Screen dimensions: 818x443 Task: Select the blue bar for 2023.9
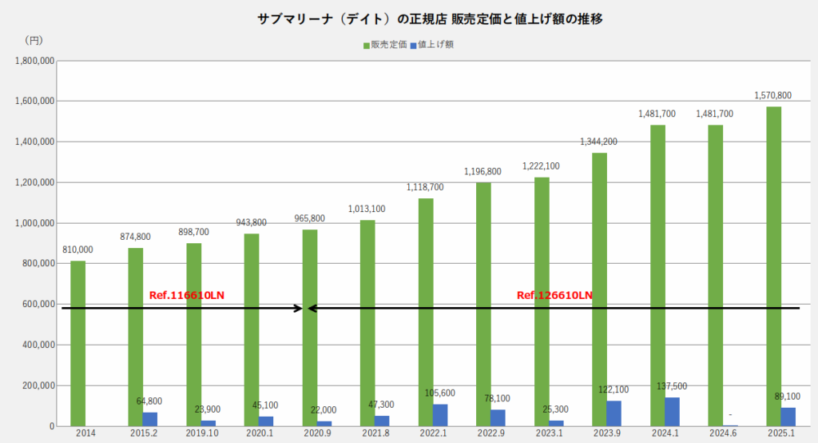pyautogui.click(x=614, y=413)
